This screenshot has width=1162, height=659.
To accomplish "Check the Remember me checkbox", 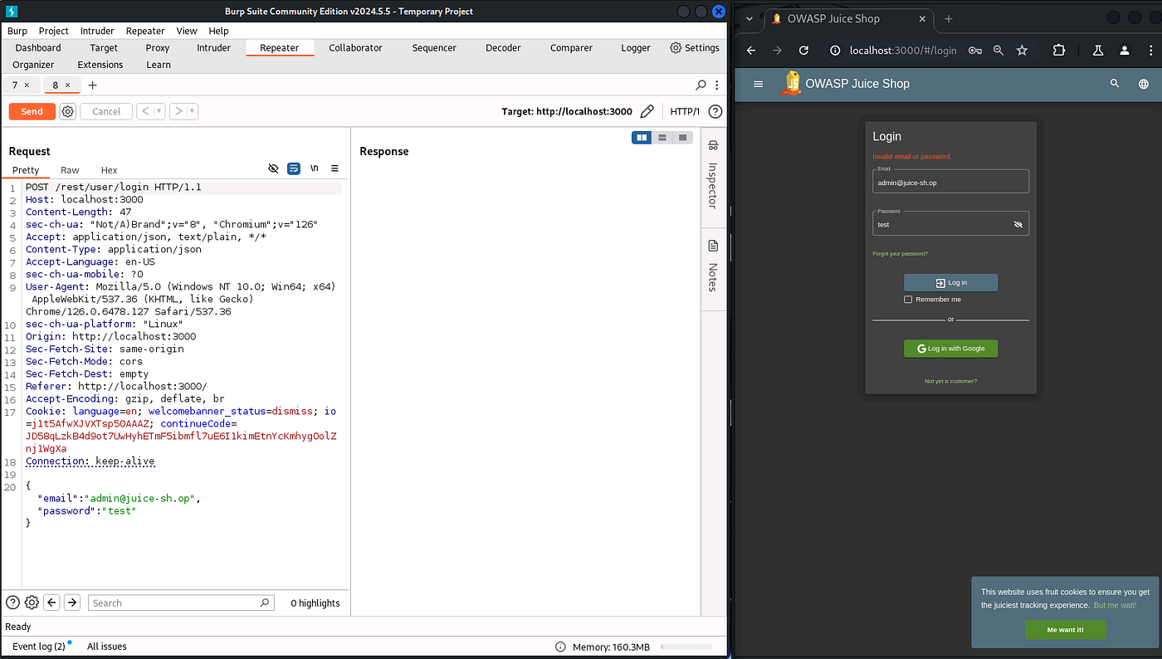I will point(908,300).
